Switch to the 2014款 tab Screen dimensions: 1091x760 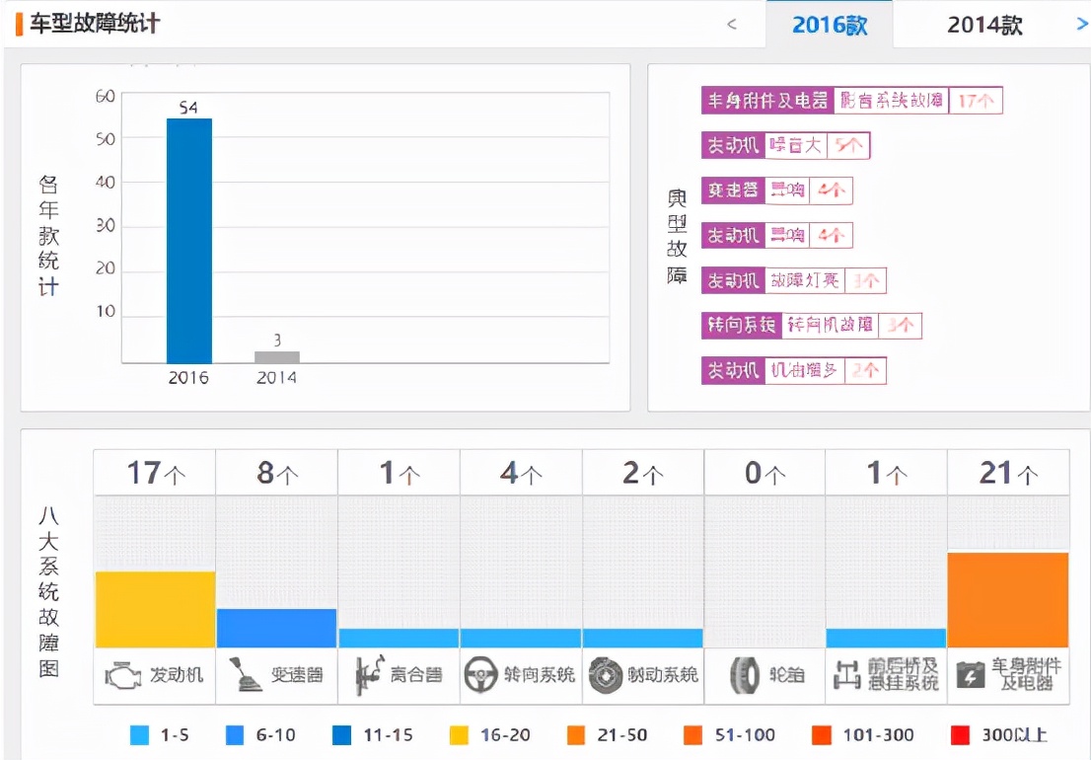pyautogui.click(x=984, y=25)
